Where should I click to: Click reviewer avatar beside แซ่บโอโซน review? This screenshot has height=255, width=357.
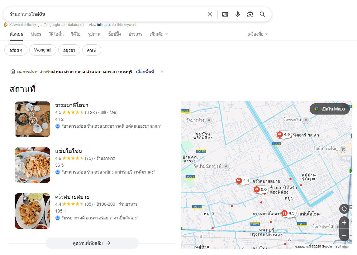pos(58,172)
